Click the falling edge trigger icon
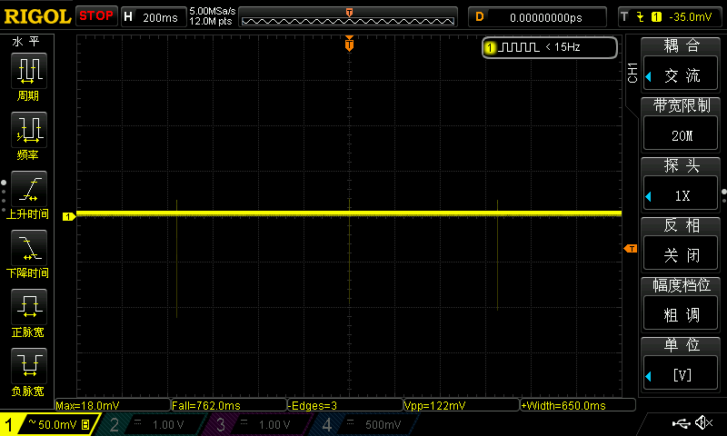Viewport: 727px width, 436px height. click(x=641, y=17)
